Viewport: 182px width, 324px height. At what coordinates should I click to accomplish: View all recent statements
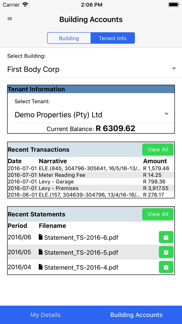point(158,214)
